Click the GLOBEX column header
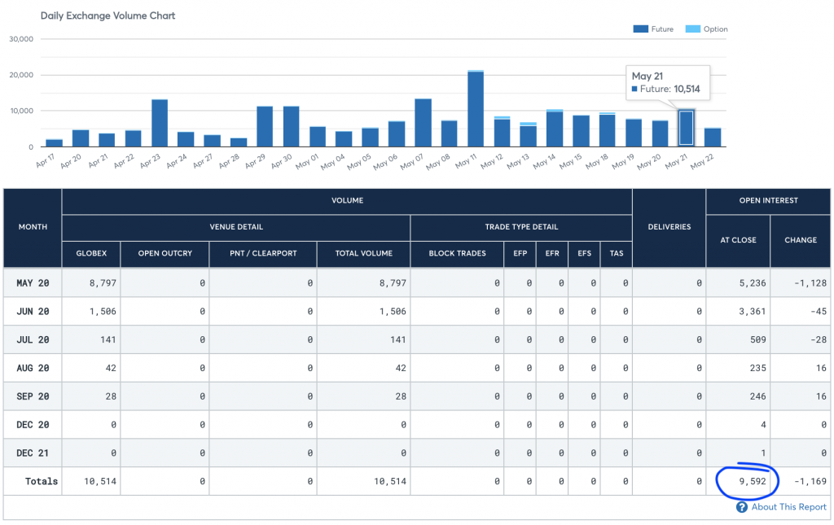Viewport: 834px width, 525px height. click(x=90, y=253)
